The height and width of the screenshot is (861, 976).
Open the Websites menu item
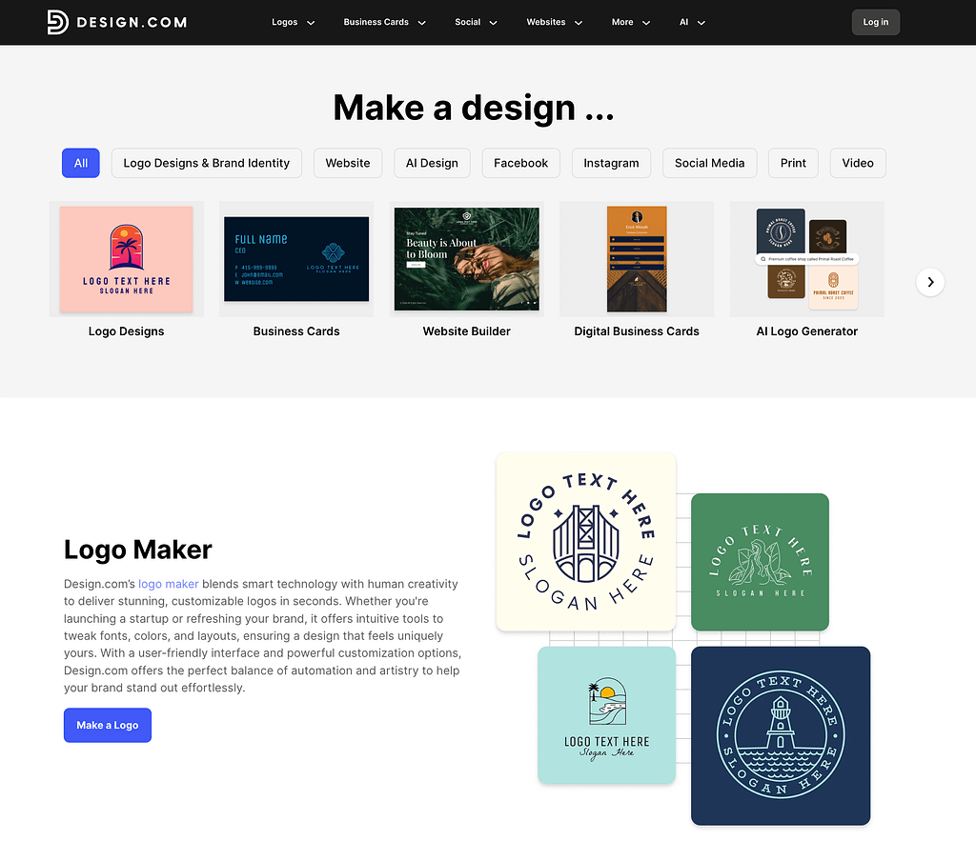[x=554, y=22]
